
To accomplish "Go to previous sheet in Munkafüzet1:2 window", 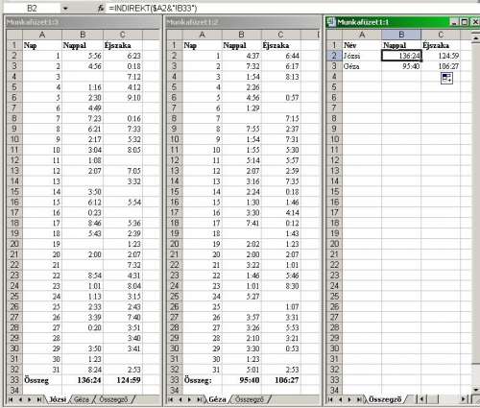I will (180, 399).
